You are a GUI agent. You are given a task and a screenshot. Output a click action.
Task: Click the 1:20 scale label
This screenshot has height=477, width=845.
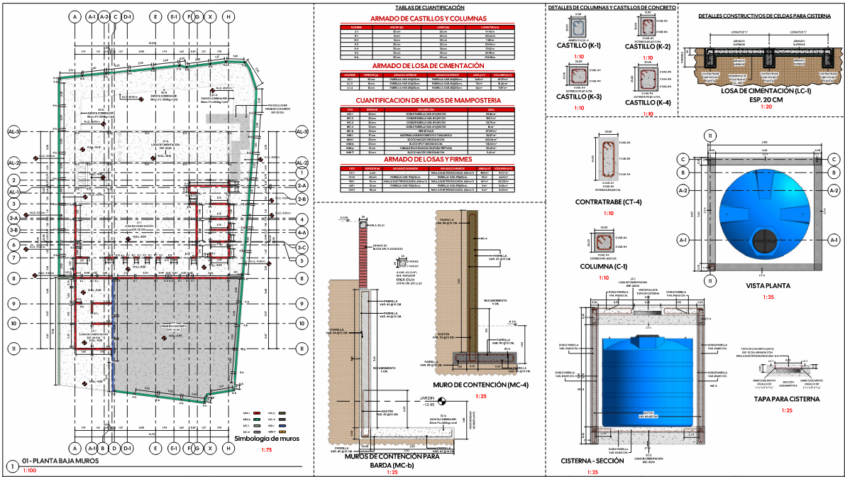coord(766,107)
